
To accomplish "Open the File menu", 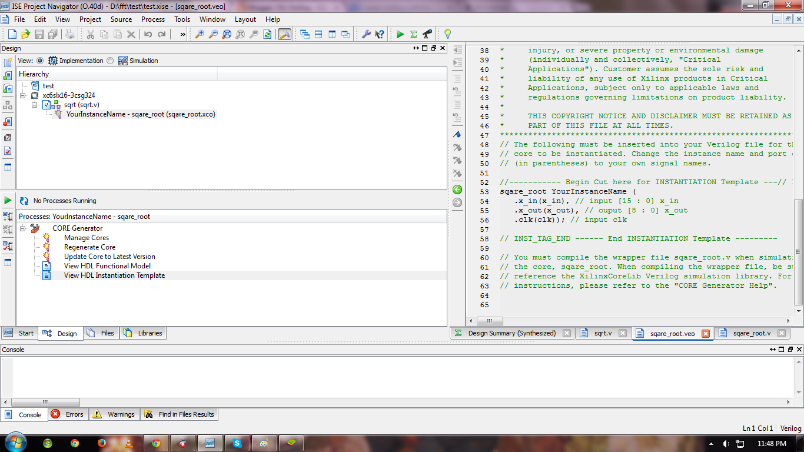I will [19, 19].
